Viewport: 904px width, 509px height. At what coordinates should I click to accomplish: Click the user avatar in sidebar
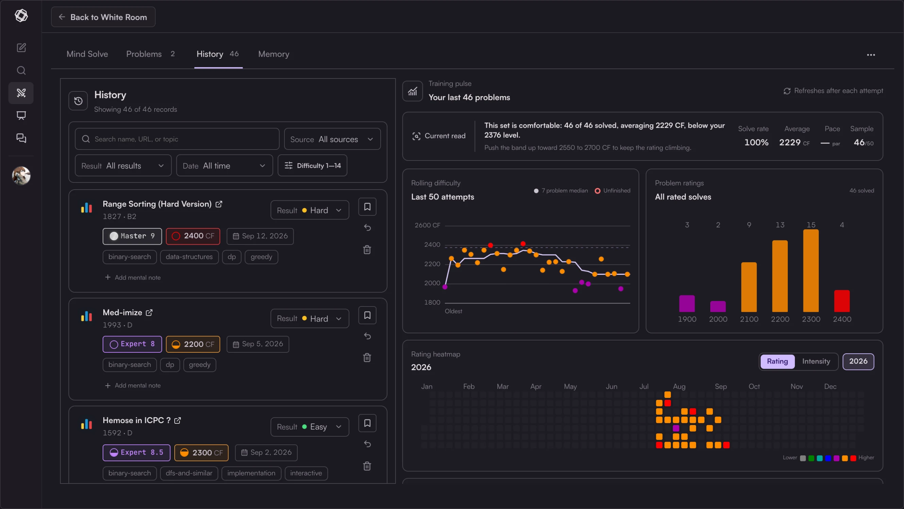21,175
